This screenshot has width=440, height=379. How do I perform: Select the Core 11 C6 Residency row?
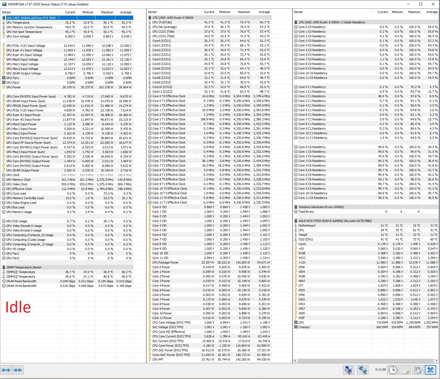366,198
